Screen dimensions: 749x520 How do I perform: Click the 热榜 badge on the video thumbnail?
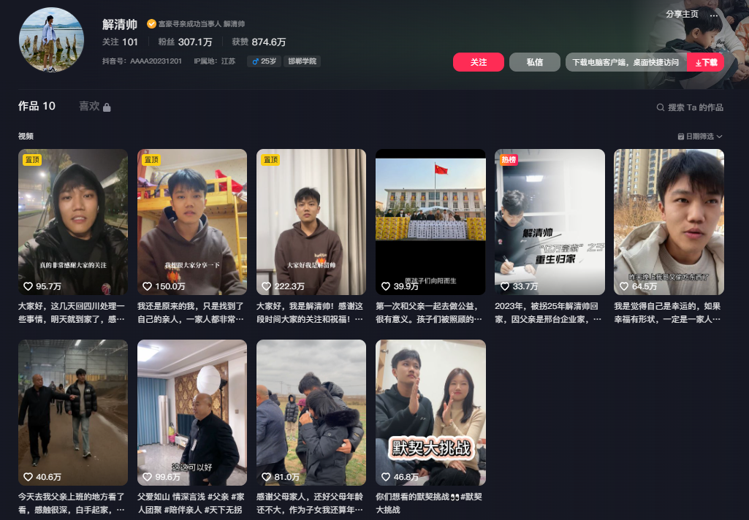[x=508, y=160]
